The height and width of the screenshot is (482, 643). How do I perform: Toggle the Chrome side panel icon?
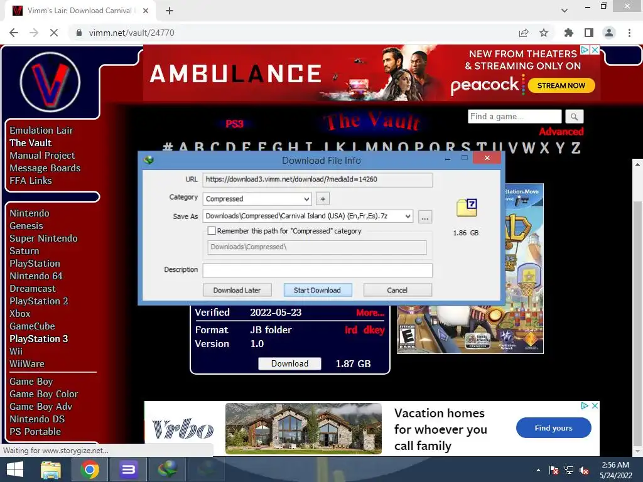click(589, 33)
